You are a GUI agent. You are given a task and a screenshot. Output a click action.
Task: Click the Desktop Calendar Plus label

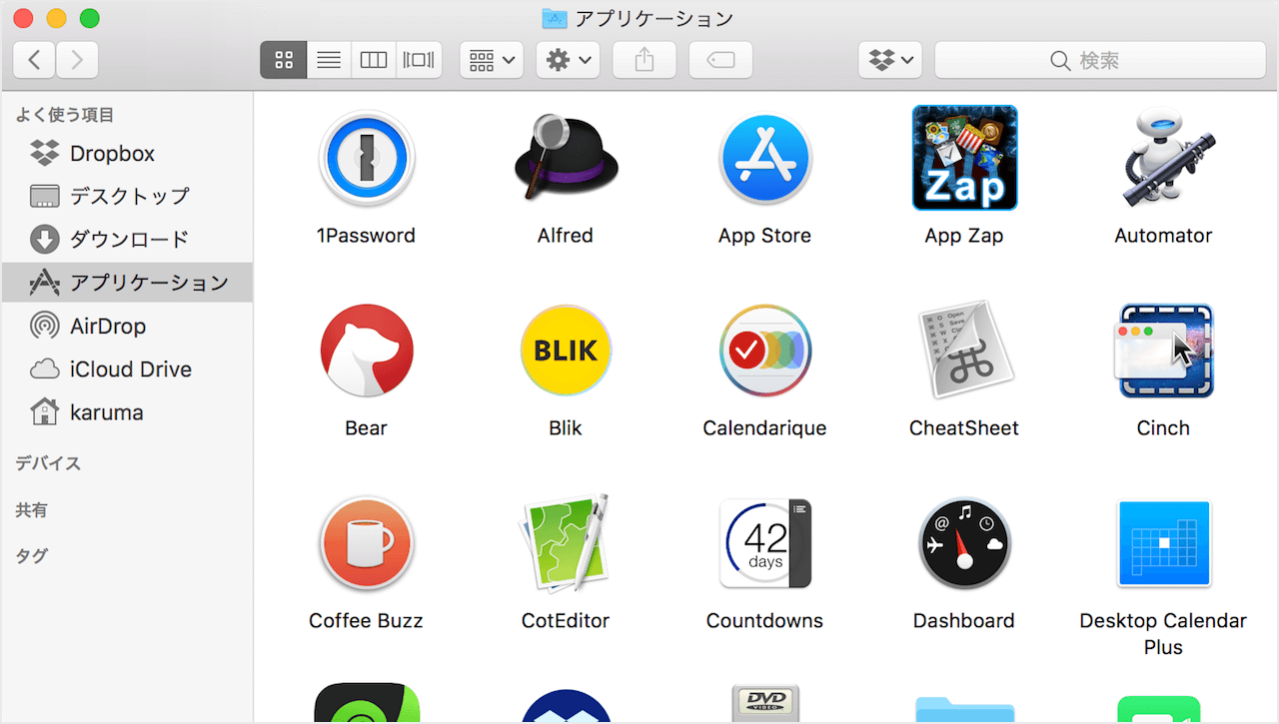[x=1164, y=634]
